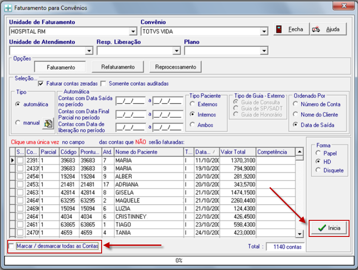
Task: Order by Número de Conta
Action: [x=295, y=104]
